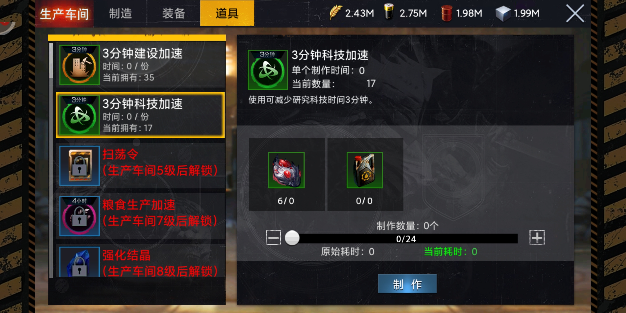Click the grain resource icon

[x=336, y=12]
